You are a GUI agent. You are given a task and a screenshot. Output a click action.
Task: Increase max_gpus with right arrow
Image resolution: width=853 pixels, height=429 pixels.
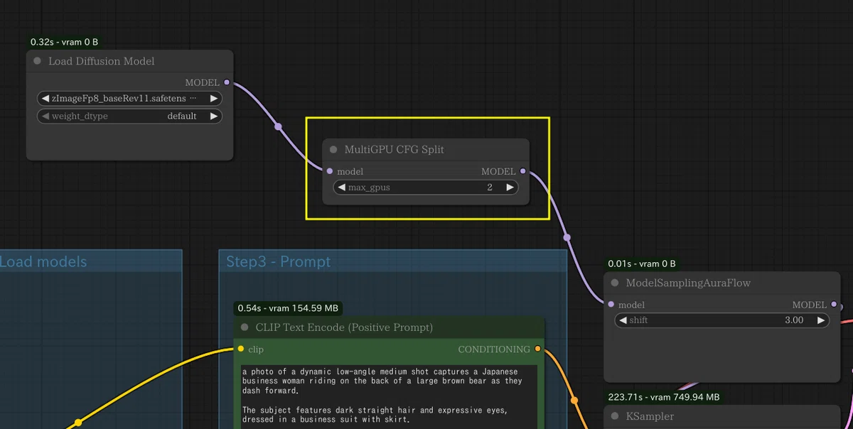coord(510,188)
